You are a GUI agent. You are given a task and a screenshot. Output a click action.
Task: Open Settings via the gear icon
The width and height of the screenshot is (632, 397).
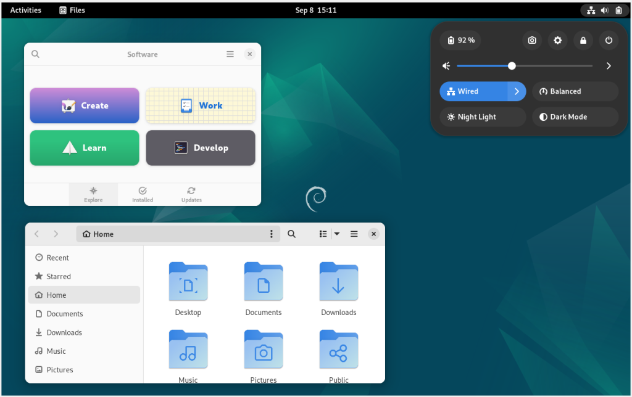click(x=557, y=40)
